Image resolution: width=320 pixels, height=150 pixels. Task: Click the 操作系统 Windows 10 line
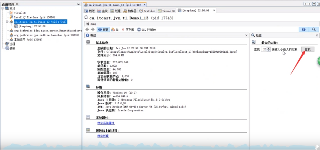[117, 92]
